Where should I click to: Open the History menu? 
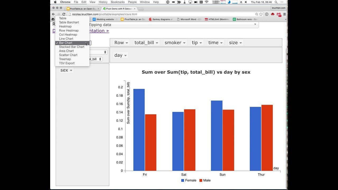click(103, 2)
